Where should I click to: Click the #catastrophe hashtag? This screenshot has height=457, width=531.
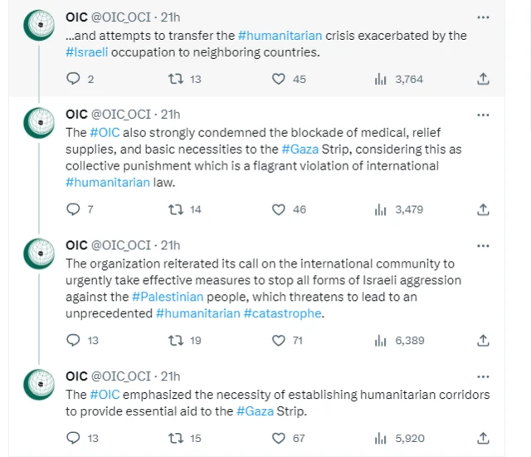click(x=282, y=313)
